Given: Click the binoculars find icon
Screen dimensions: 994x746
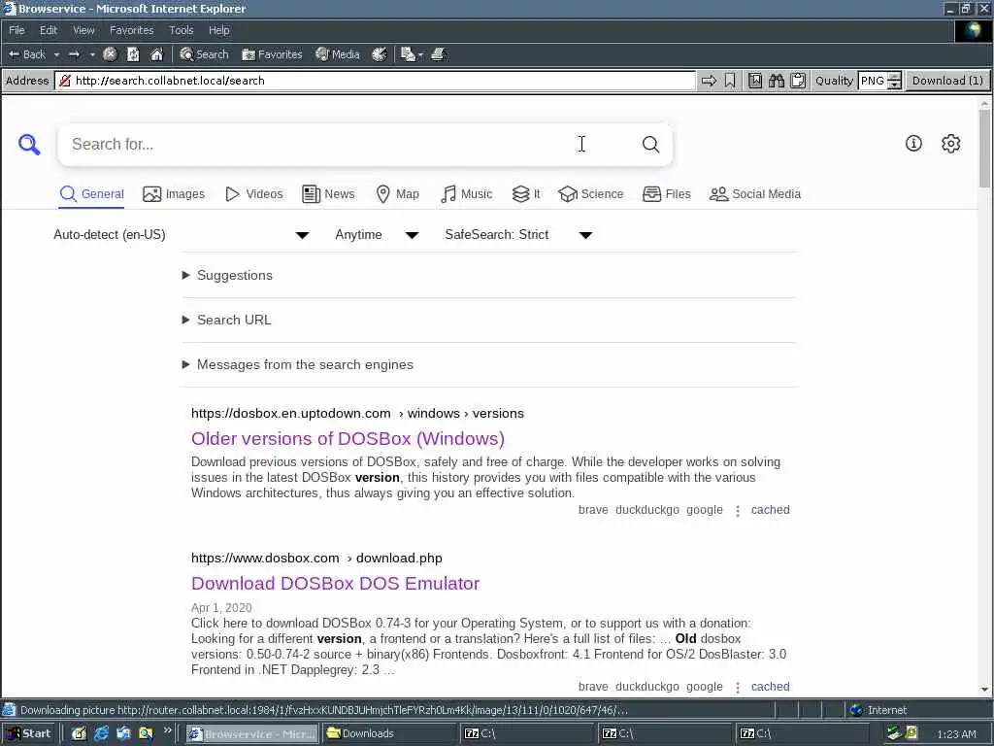Looking at the screenshot, I should click(x=777, y=81).
